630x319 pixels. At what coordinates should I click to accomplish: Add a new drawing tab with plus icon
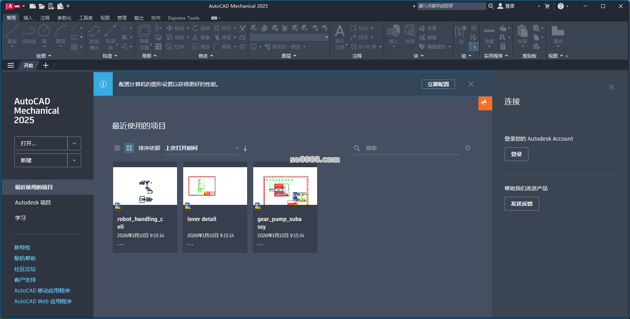(46, 65)
